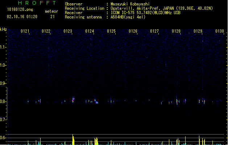Click the 0126 time marker
The image size is (228, 145).
click(133, 31)
